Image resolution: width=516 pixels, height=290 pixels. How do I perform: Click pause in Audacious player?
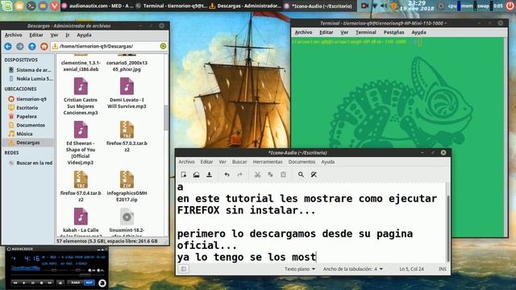pyautogui.click(x=32, y=283)
